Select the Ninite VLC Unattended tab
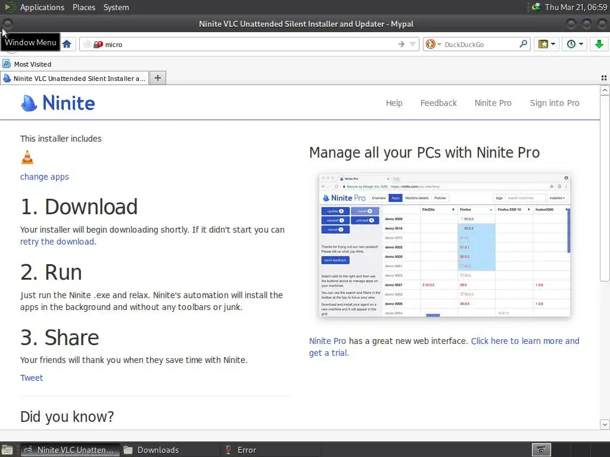610x457 pixels. 74,78
